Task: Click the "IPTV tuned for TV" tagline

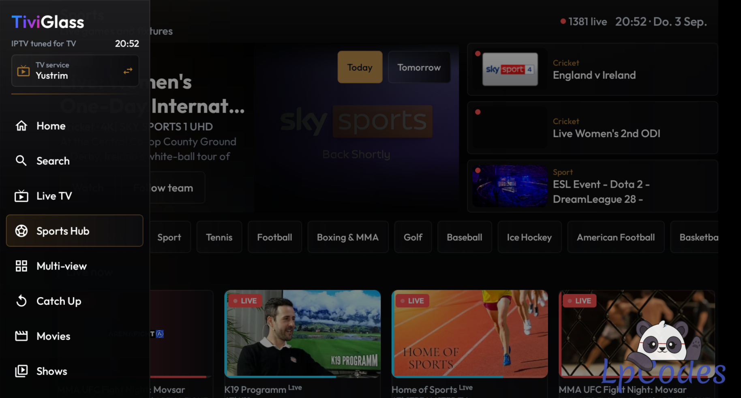Action: pyautogui.click(x=44, y=43)
